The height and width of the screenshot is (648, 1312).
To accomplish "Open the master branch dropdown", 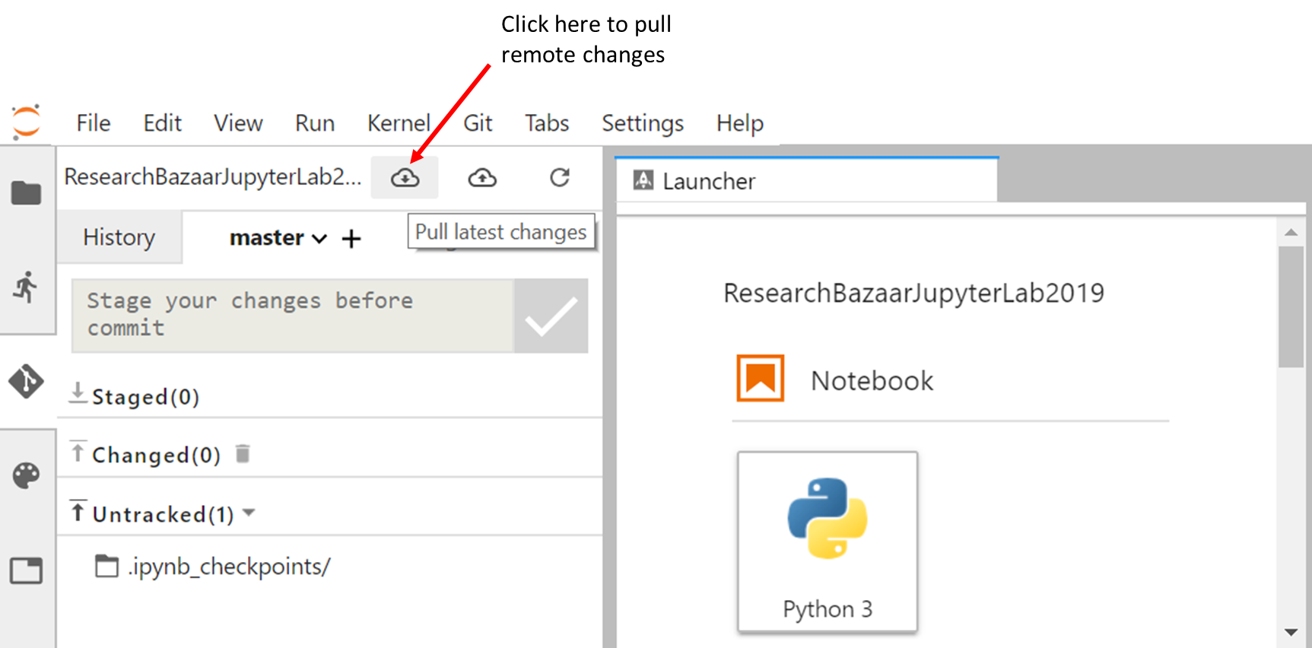I will click(x=278, y=238).
